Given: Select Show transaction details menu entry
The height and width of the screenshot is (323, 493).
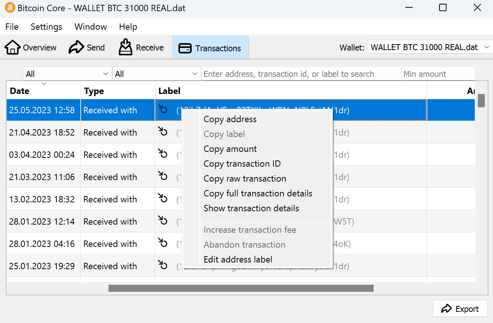Looking at the screenshot, I should click(251, 208).
